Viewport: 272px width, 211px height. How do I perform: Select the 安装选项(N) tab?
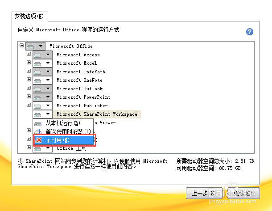(x=30, y=17)
